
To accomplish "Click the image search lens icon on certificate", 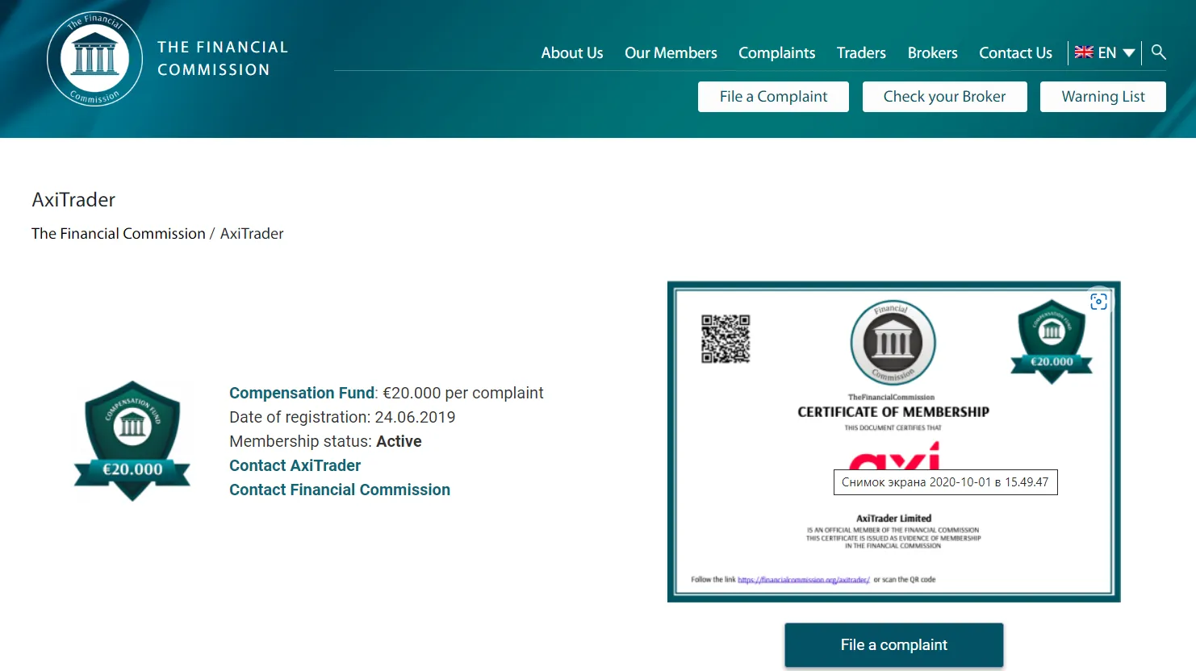I will pos(1098,302).
